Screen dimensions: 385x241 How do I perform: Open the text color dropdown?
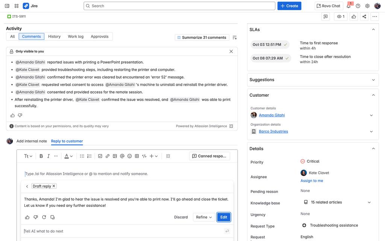[68, 156]
